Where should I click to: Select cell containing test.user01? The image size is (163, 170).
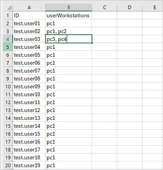click(x=29, y=23)
